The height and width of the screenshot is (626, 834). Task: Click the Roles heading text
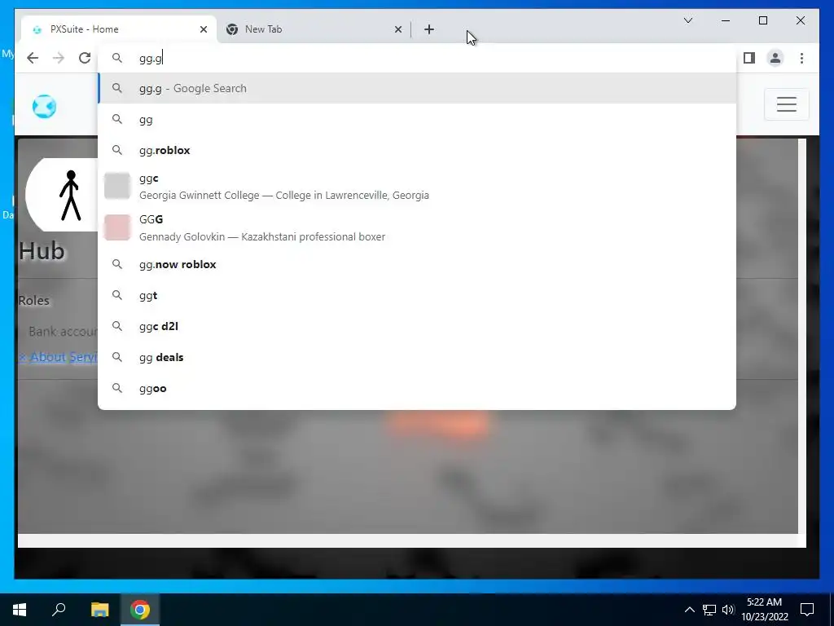coord(34,301)
